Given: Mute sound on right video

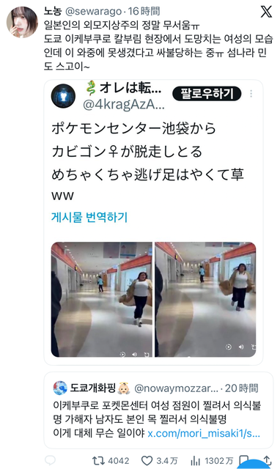Looking at the screenshot, I should click(241, 347).
